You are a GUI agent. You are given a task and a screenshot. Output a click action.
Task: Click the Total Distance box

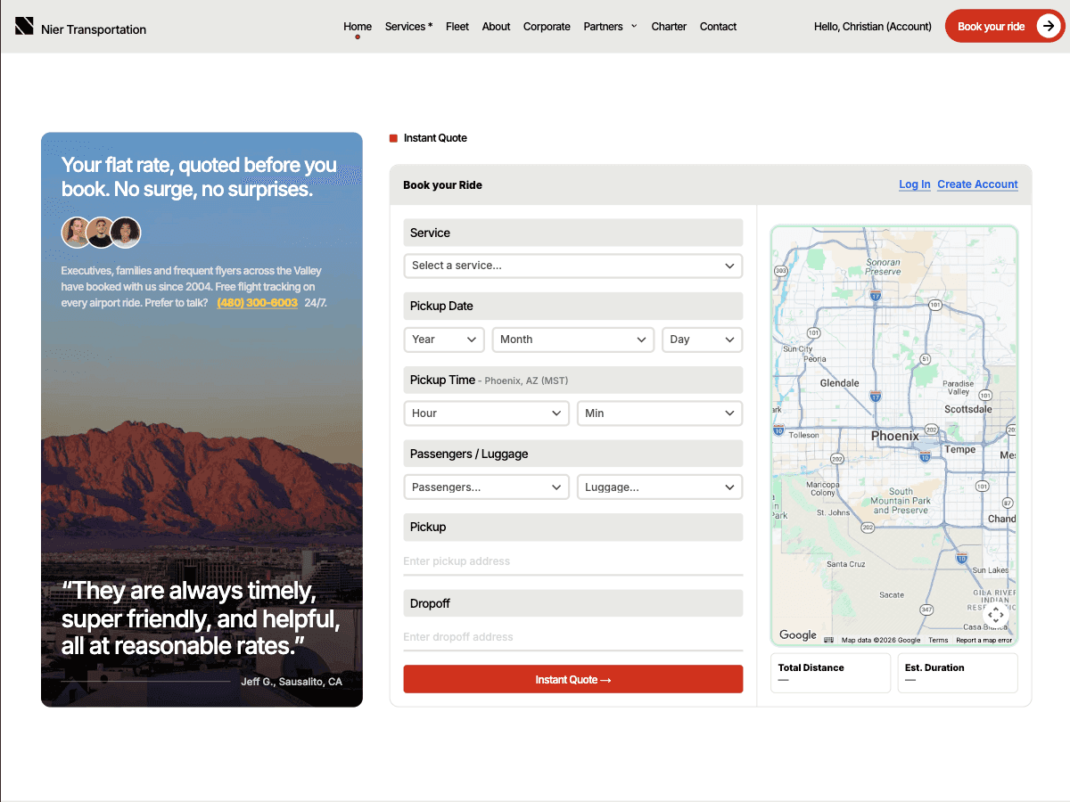831,673
